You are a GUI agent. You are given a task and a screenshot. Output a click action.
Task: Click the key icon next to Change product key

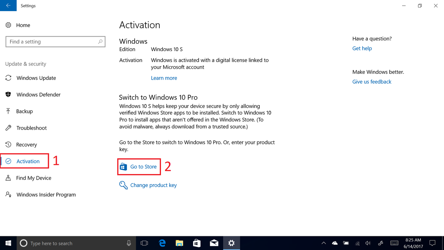[x=123, y=185]
